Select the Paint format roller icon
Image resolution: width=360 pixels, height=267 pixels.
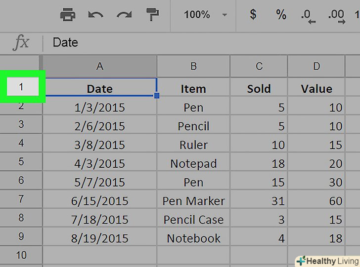152,15
